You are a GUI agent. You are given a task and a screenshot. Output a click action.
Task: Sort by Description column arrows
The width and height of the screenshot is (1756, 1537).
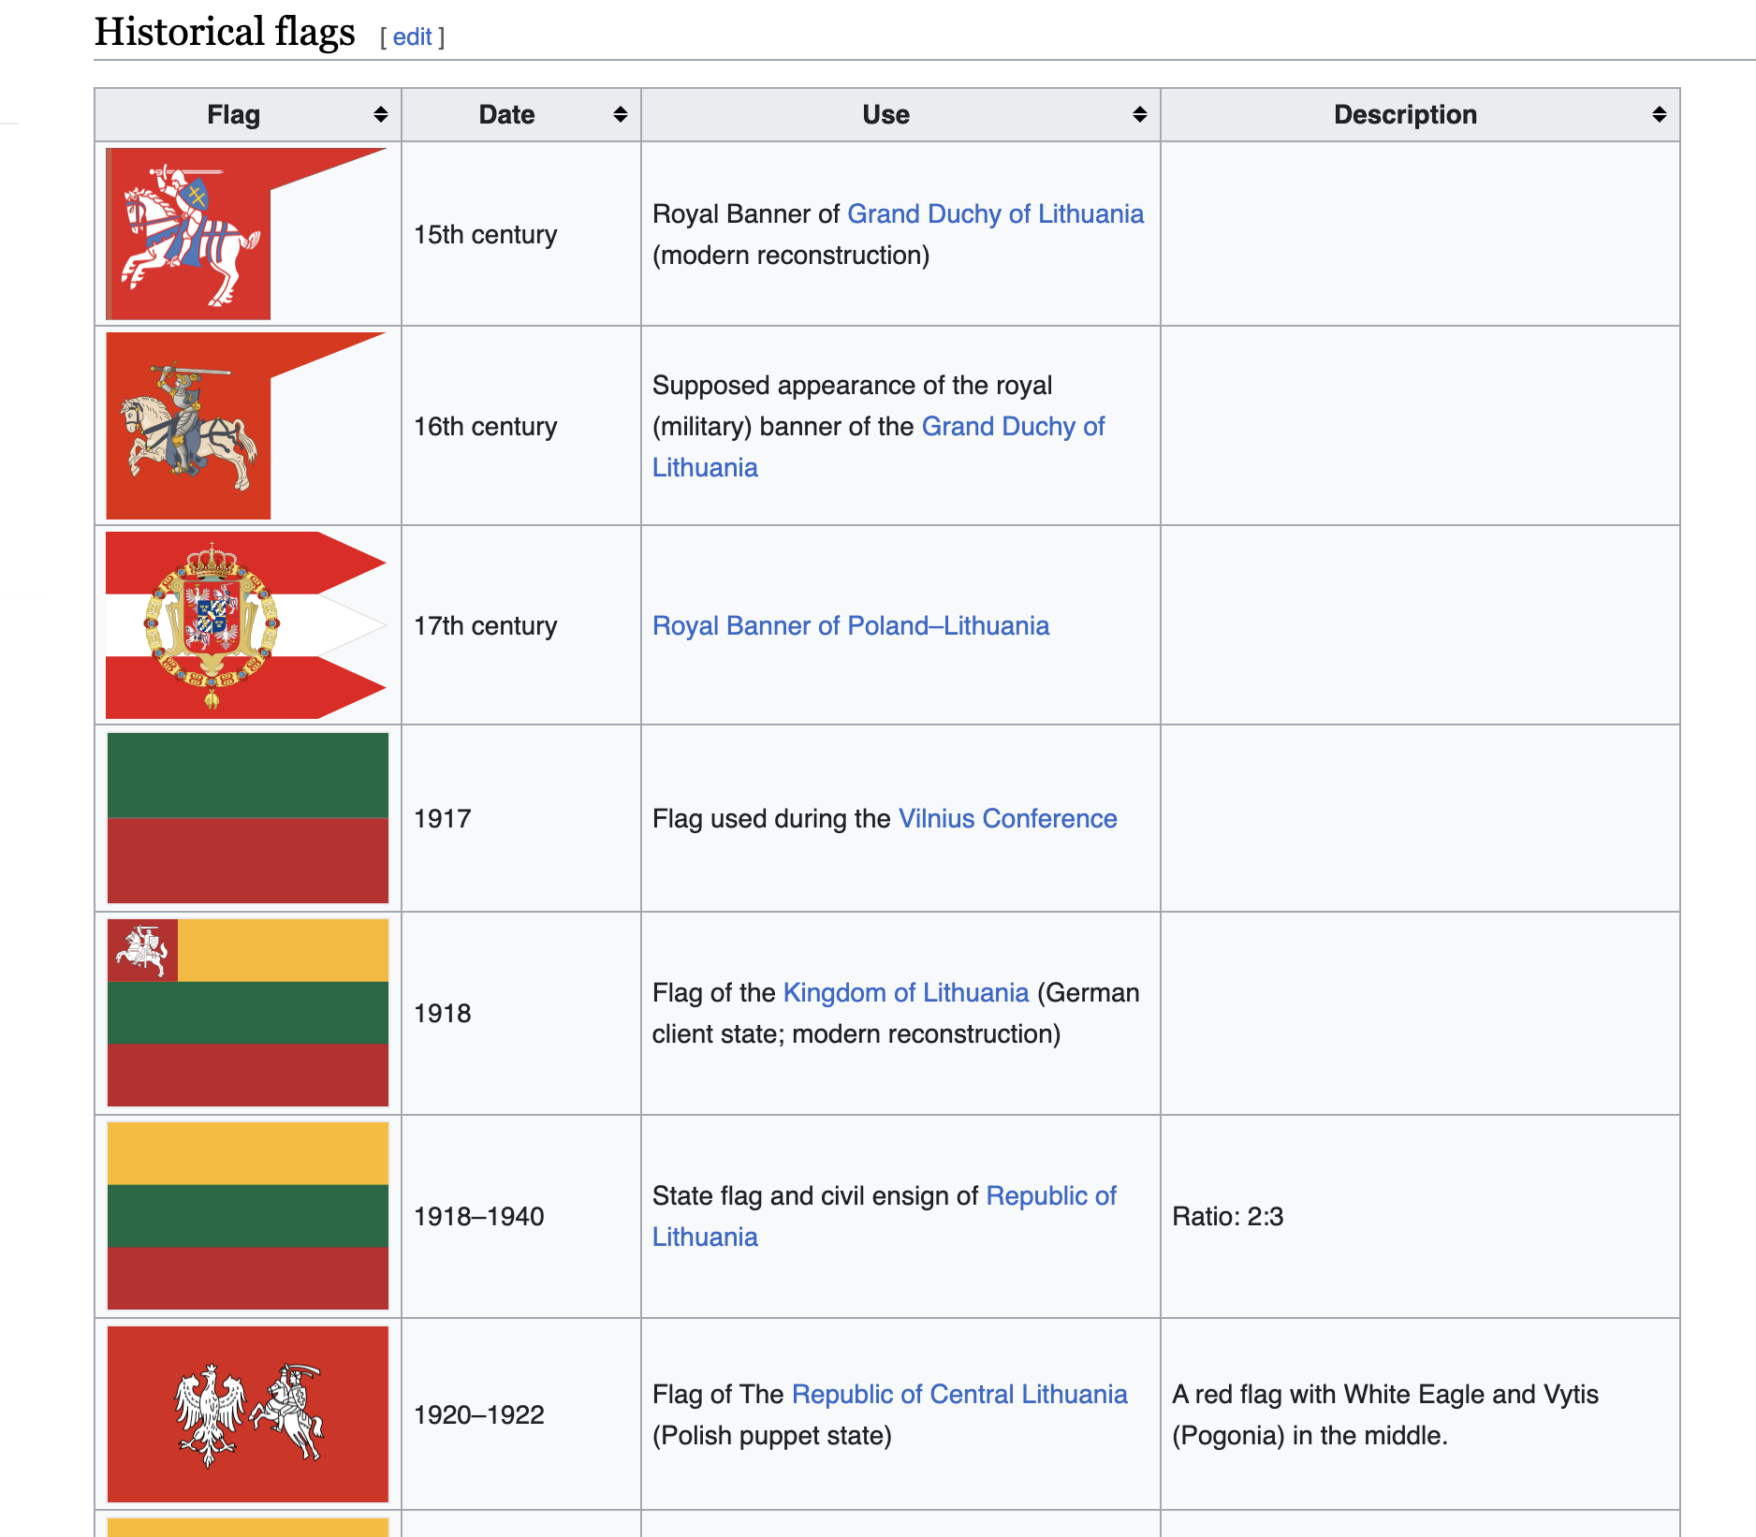point(1659,114)
